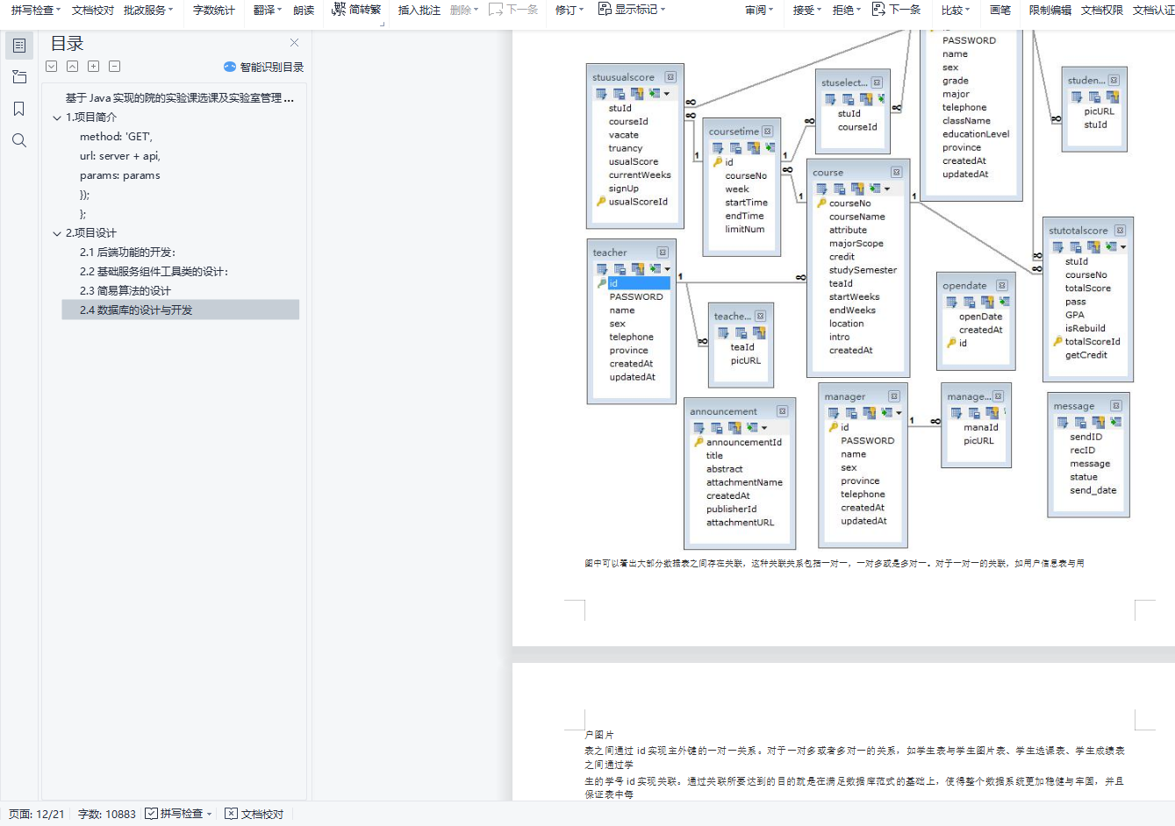Image resolution: width=1175 pixels, height=826 pixels.
Task: Click the 字数: 10883 status bar entry
Action: click(x=107, y=814)
